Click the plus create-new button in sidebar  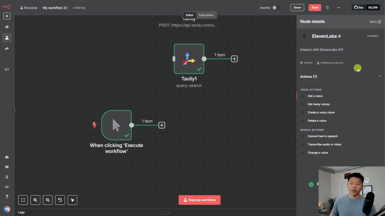click(x=7, y=16)
